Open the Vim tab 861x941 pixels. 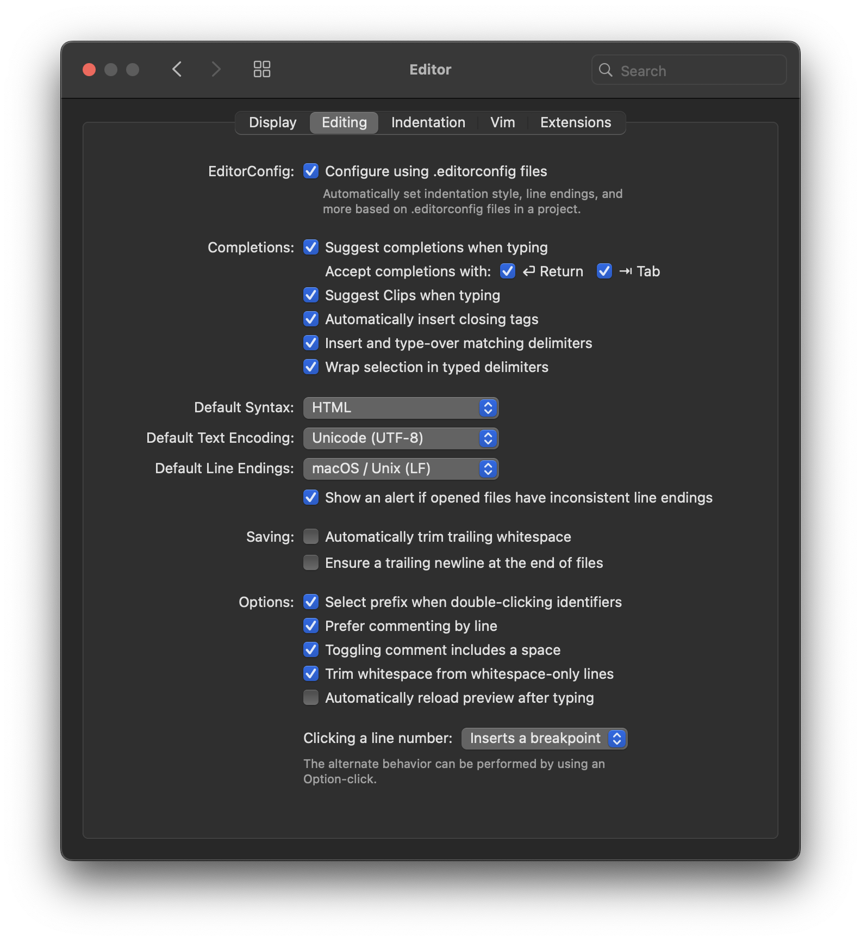coord(503,122)
